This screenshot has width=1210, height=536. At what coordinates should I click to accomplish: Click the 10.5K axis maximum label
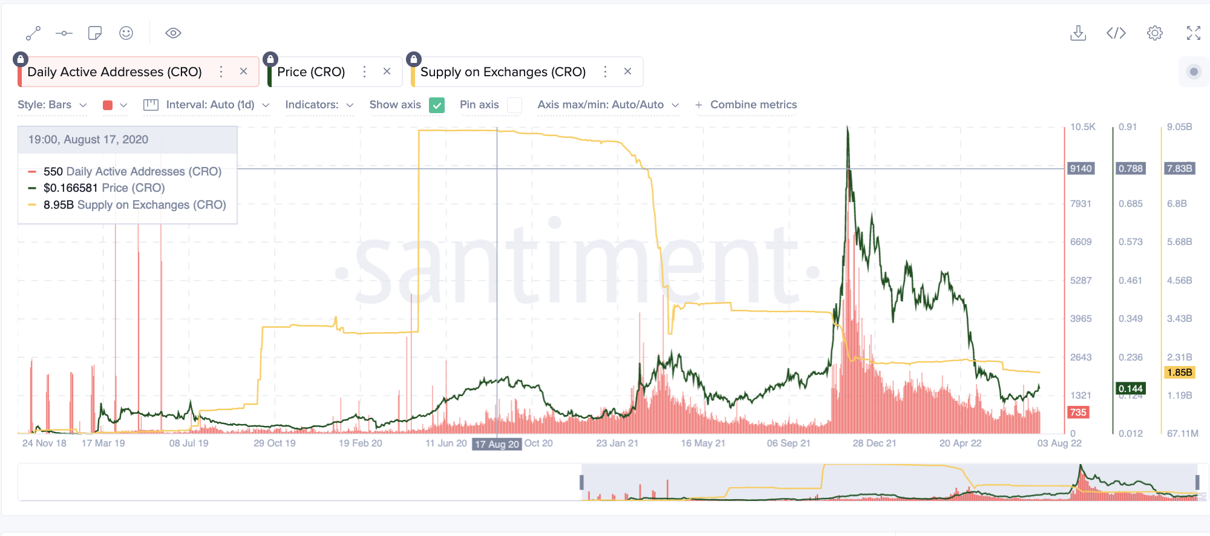pyautogui.click(x=1083, y=127)
